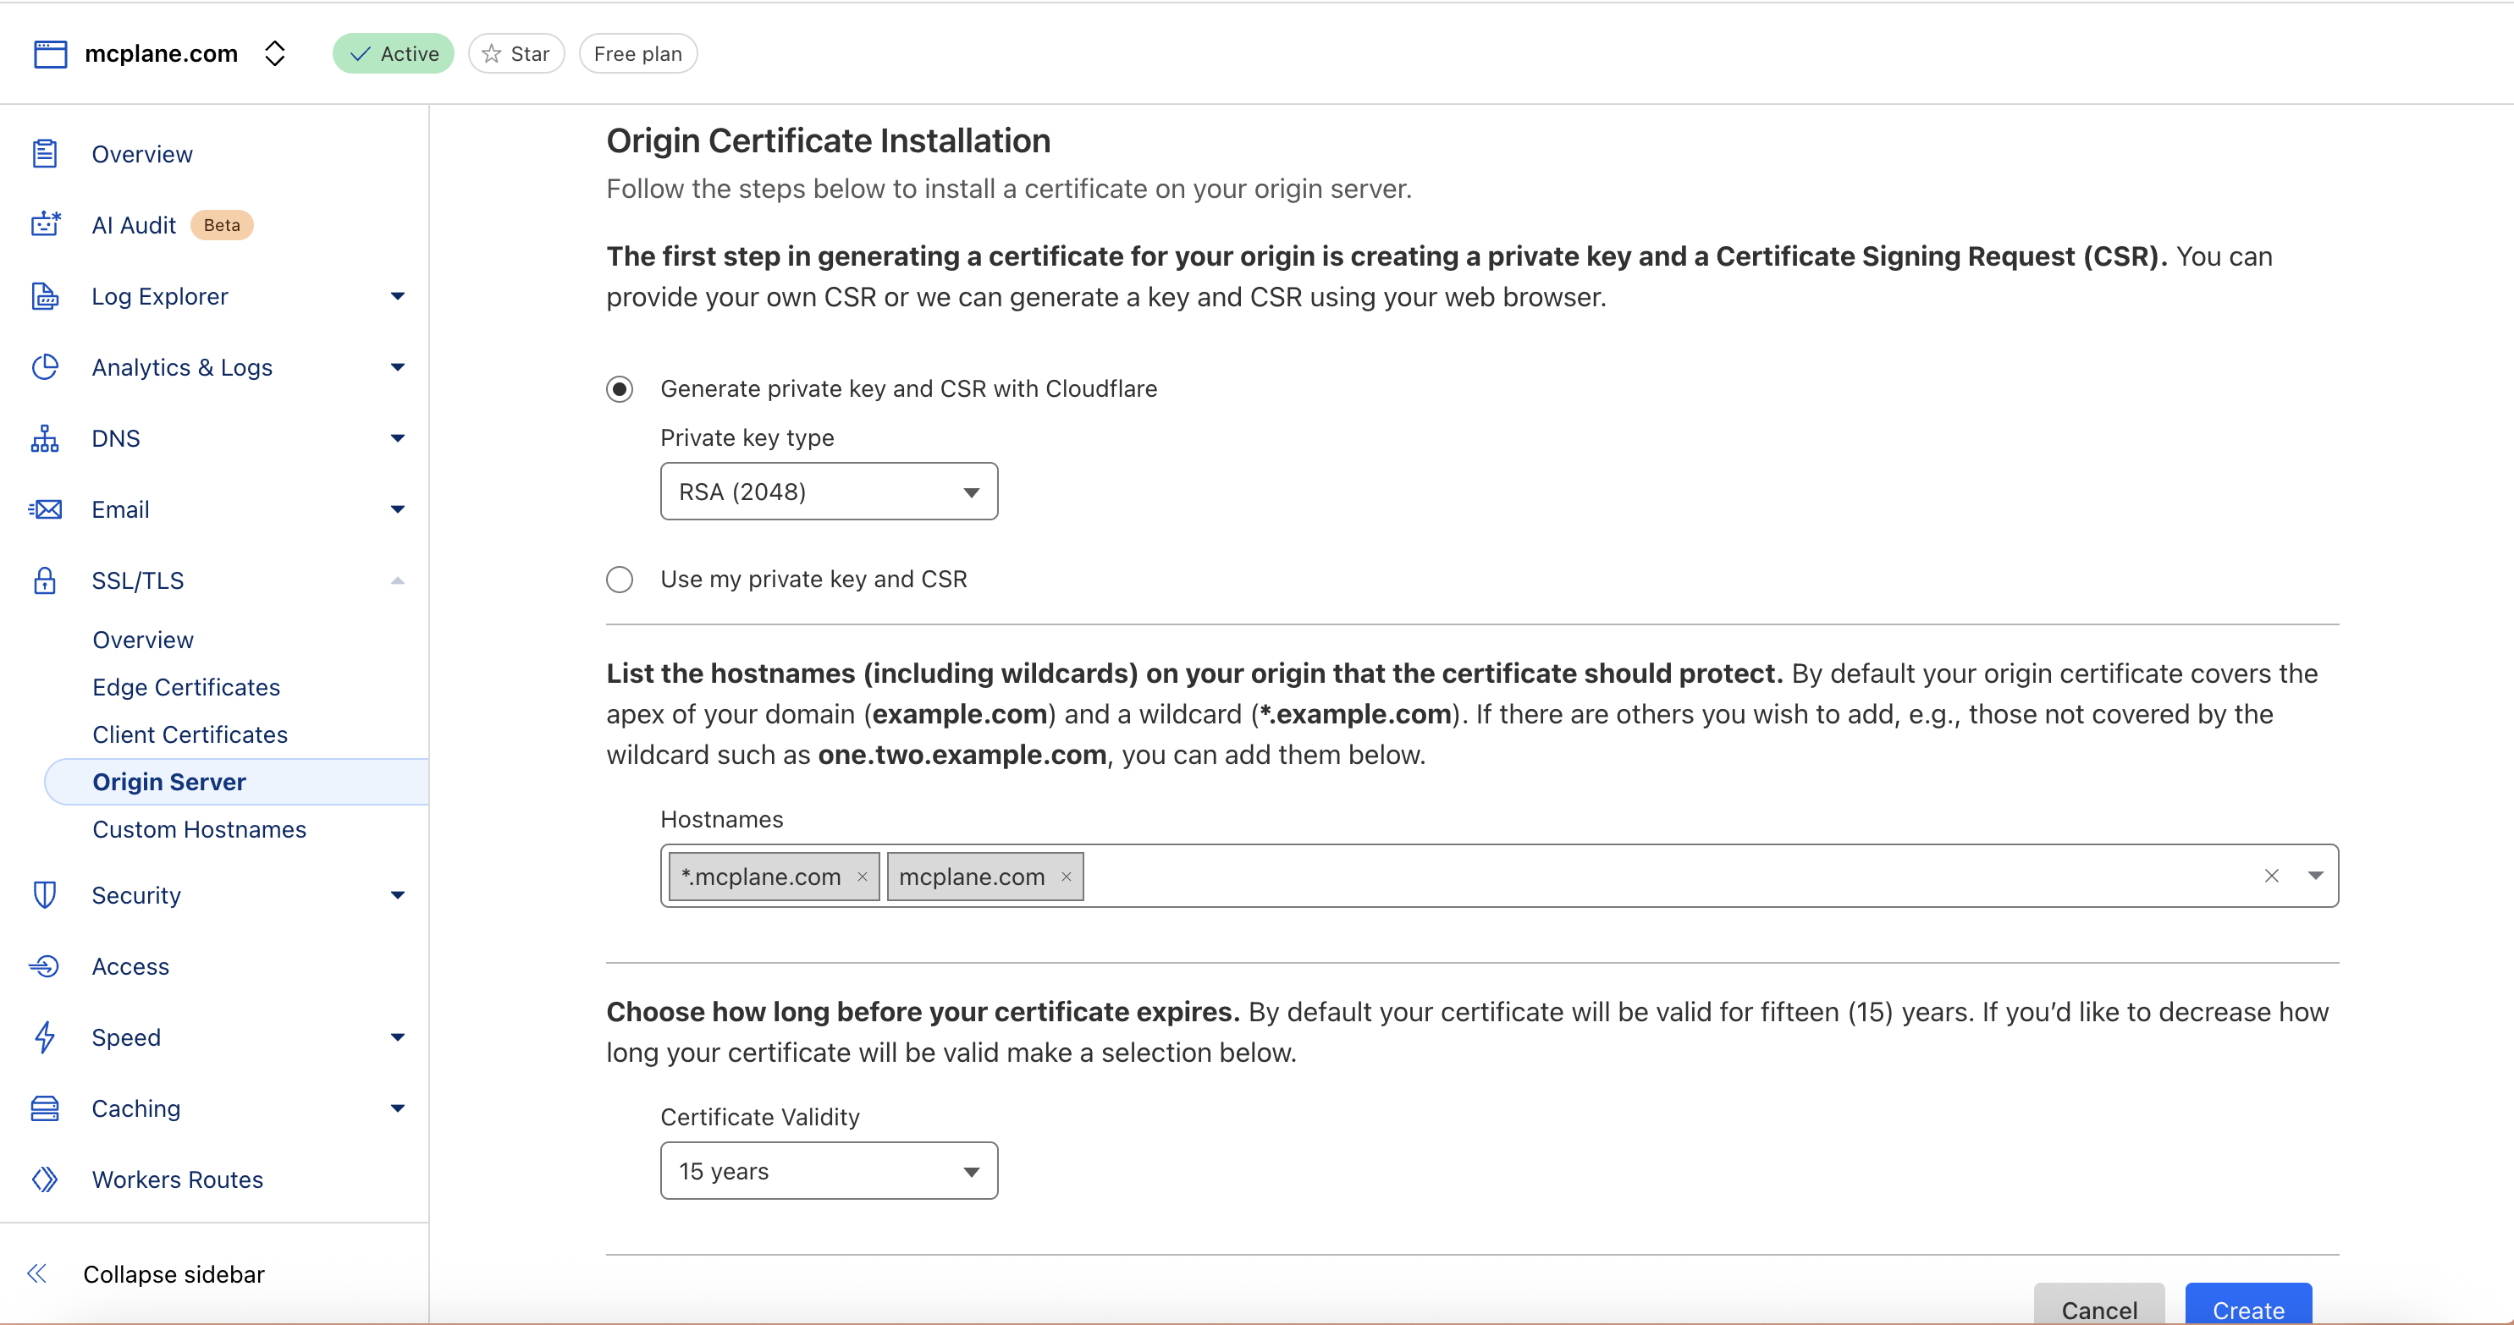Click the Access login arrow icon
Screen dimensions: 2514x1325
coord(45,967)
